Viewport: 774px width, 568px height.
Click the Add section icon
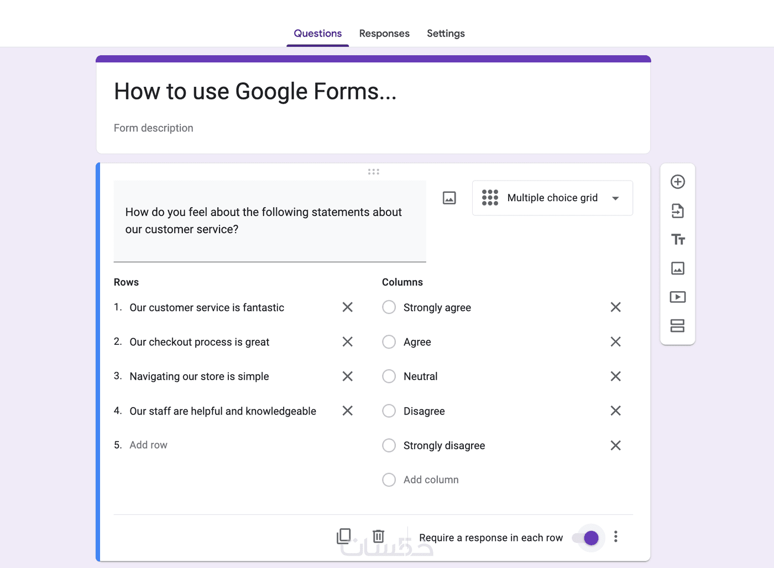click(x=677, y=325)
